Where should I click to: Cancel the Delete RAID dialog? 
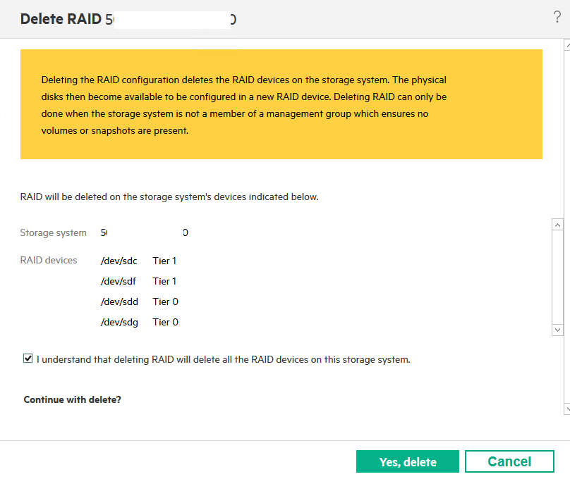[509, 461]
